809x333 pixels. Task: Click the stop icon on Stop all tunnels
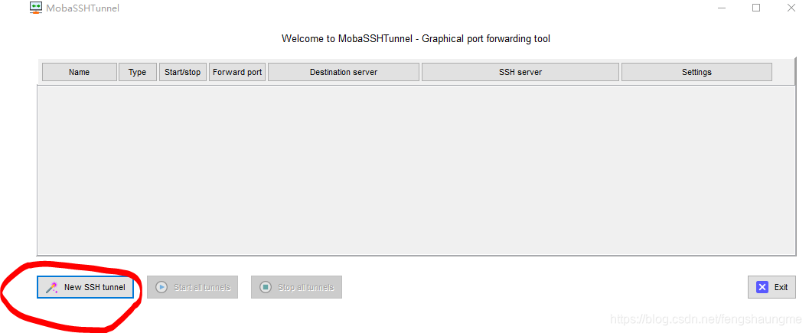click(266, 287)
